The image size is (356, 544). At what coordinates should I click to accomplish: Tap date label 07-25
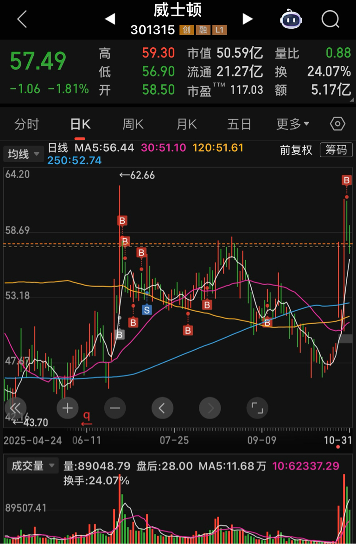click(x=174, y=440)
